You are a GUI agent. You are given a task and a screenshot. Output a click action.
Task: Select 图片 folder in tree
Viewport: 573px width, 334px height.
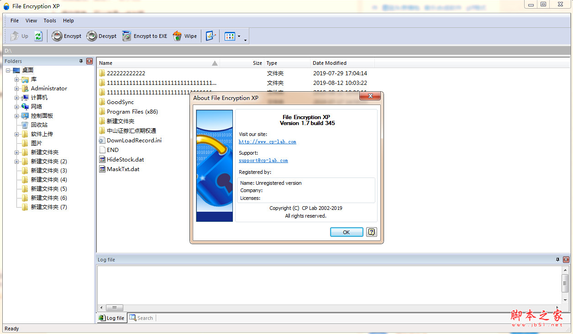(x=37, y=143)
